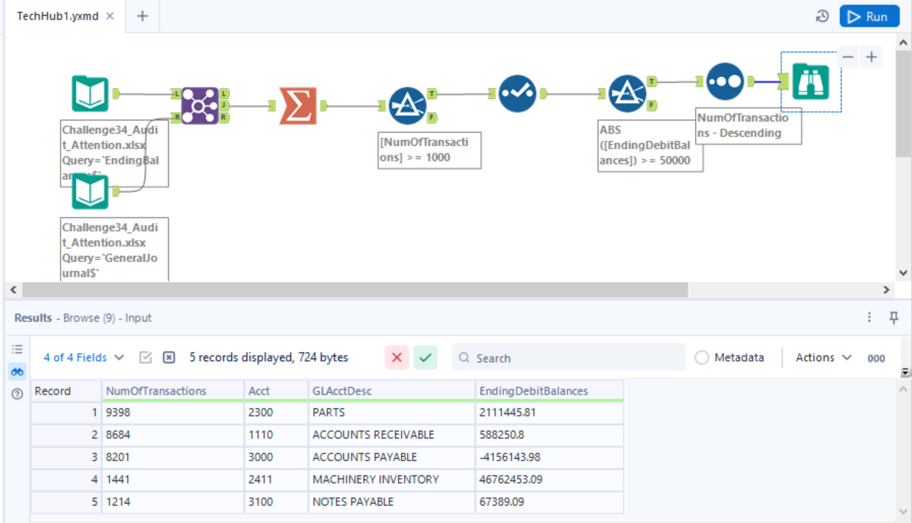Expand the 4 of 4 Fields dropdown
The image size is (912, 523).
[83, 358]
